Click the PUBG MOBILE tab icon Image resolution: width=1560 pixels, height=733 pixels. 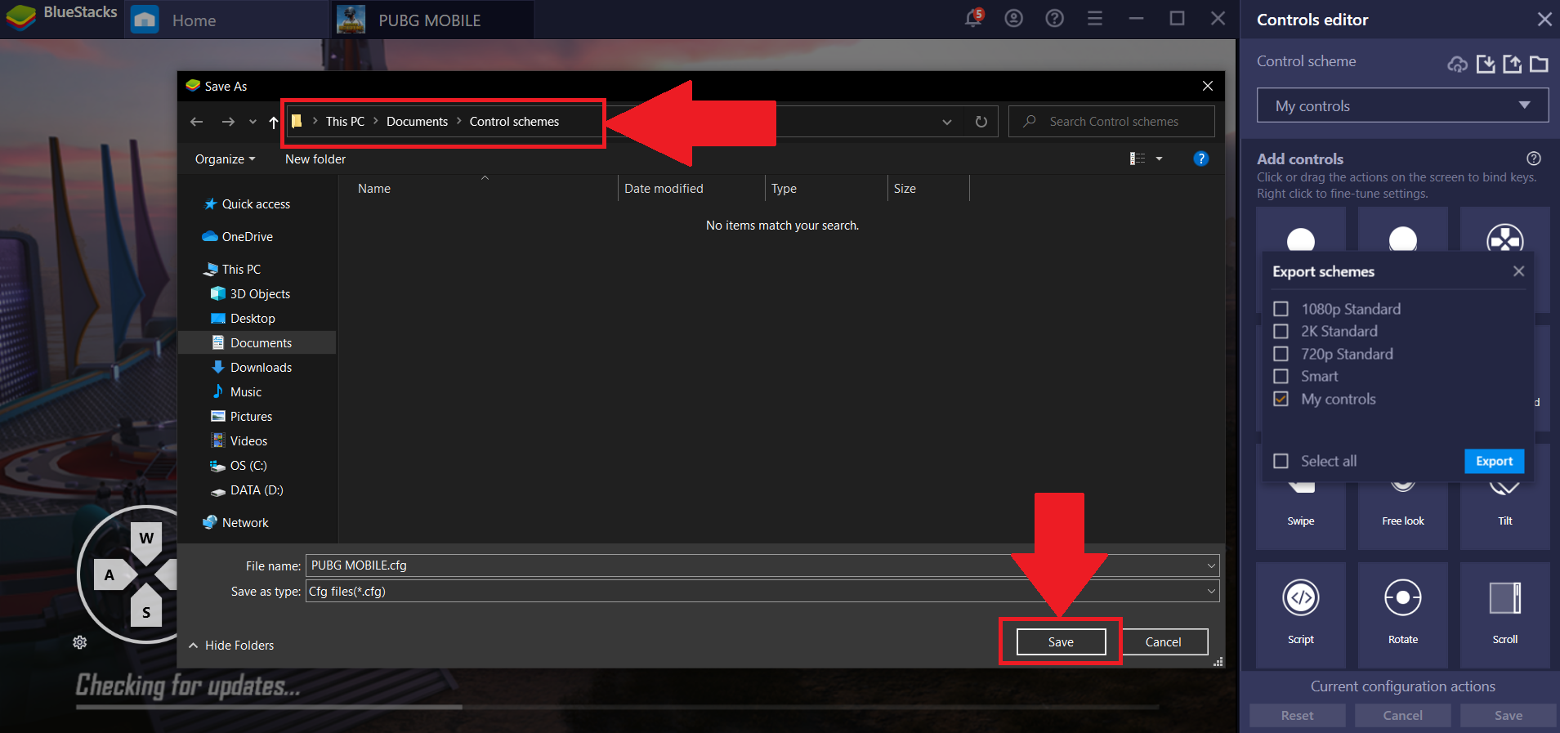[x=351, y=20]
